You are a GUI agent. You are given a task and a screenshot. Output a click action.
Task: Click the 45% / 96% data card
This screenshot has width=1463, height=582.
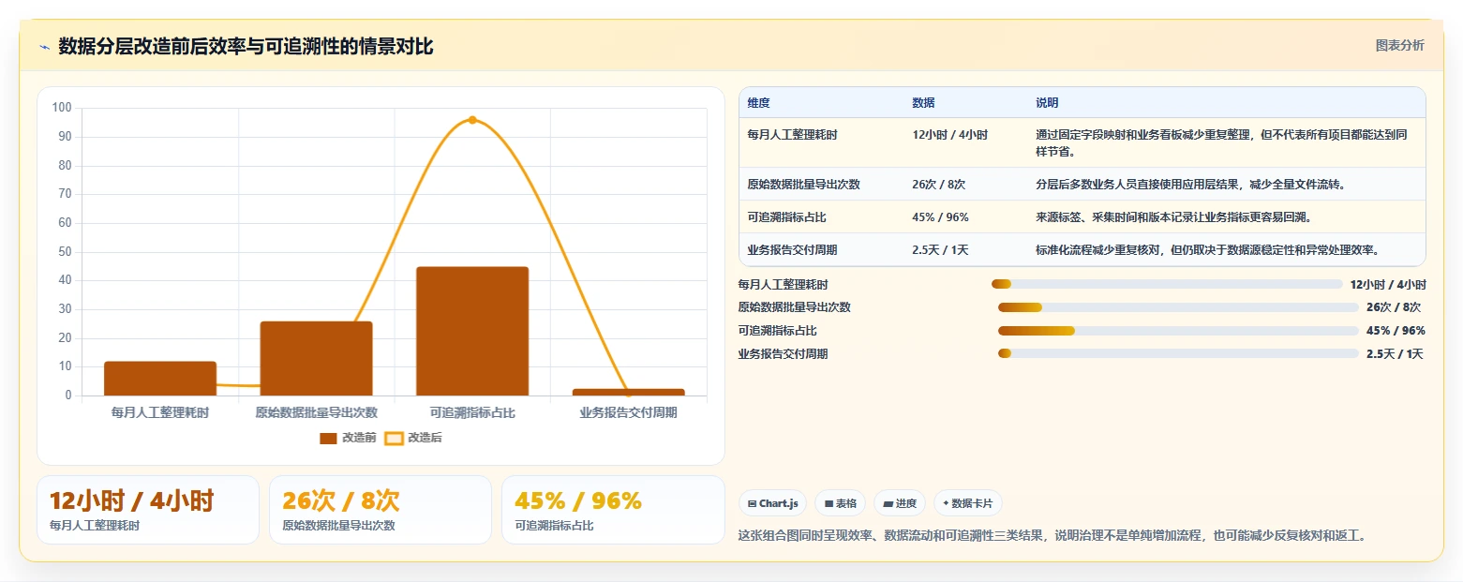click(x=613, y=510)
